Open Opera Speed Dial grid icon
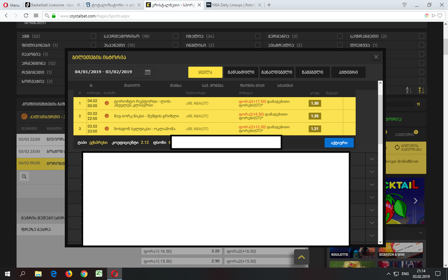The height and width of the screenshot is (280, 448). pos(36,16)
